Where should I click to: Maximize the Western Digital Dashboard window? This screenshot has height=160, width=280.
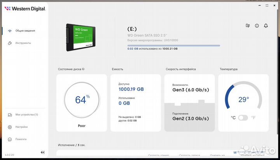point(267,5)
